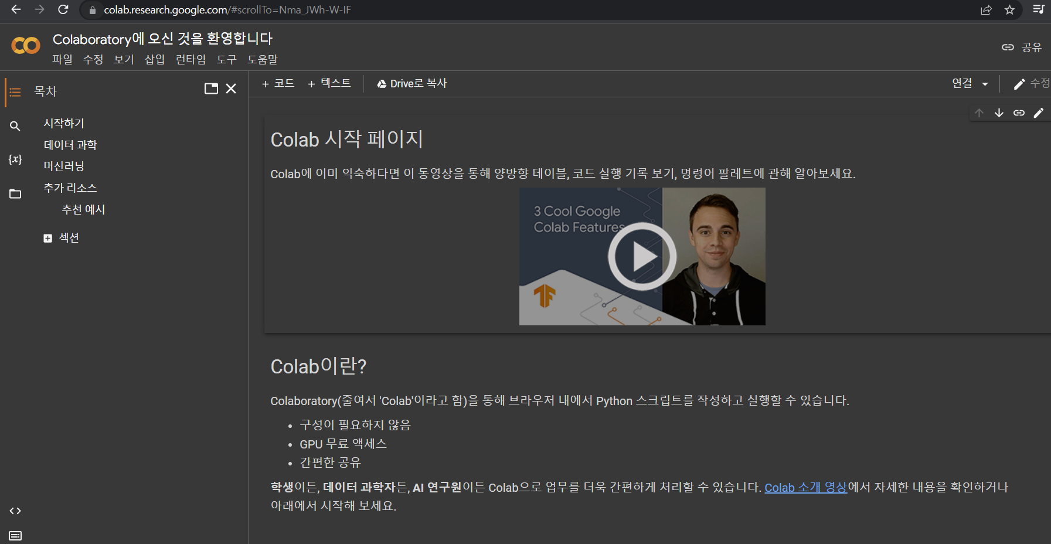This screenshot has height=544, width=1051.
Task: Open the files folder icon in sidebar
Action: (15, 193)
